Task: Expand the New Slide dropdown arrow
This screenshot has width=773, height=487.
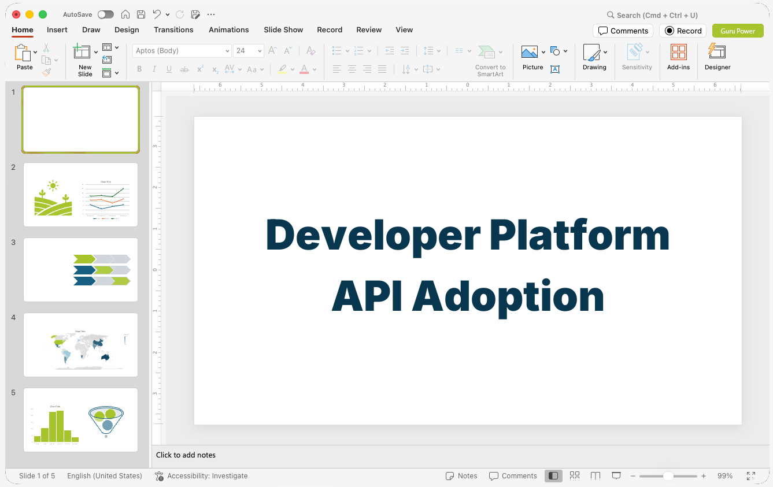Action: tap(96, 53)
